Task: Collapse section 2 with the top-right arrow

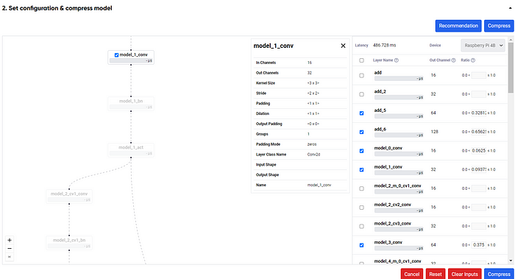Action: pos(511,8)
